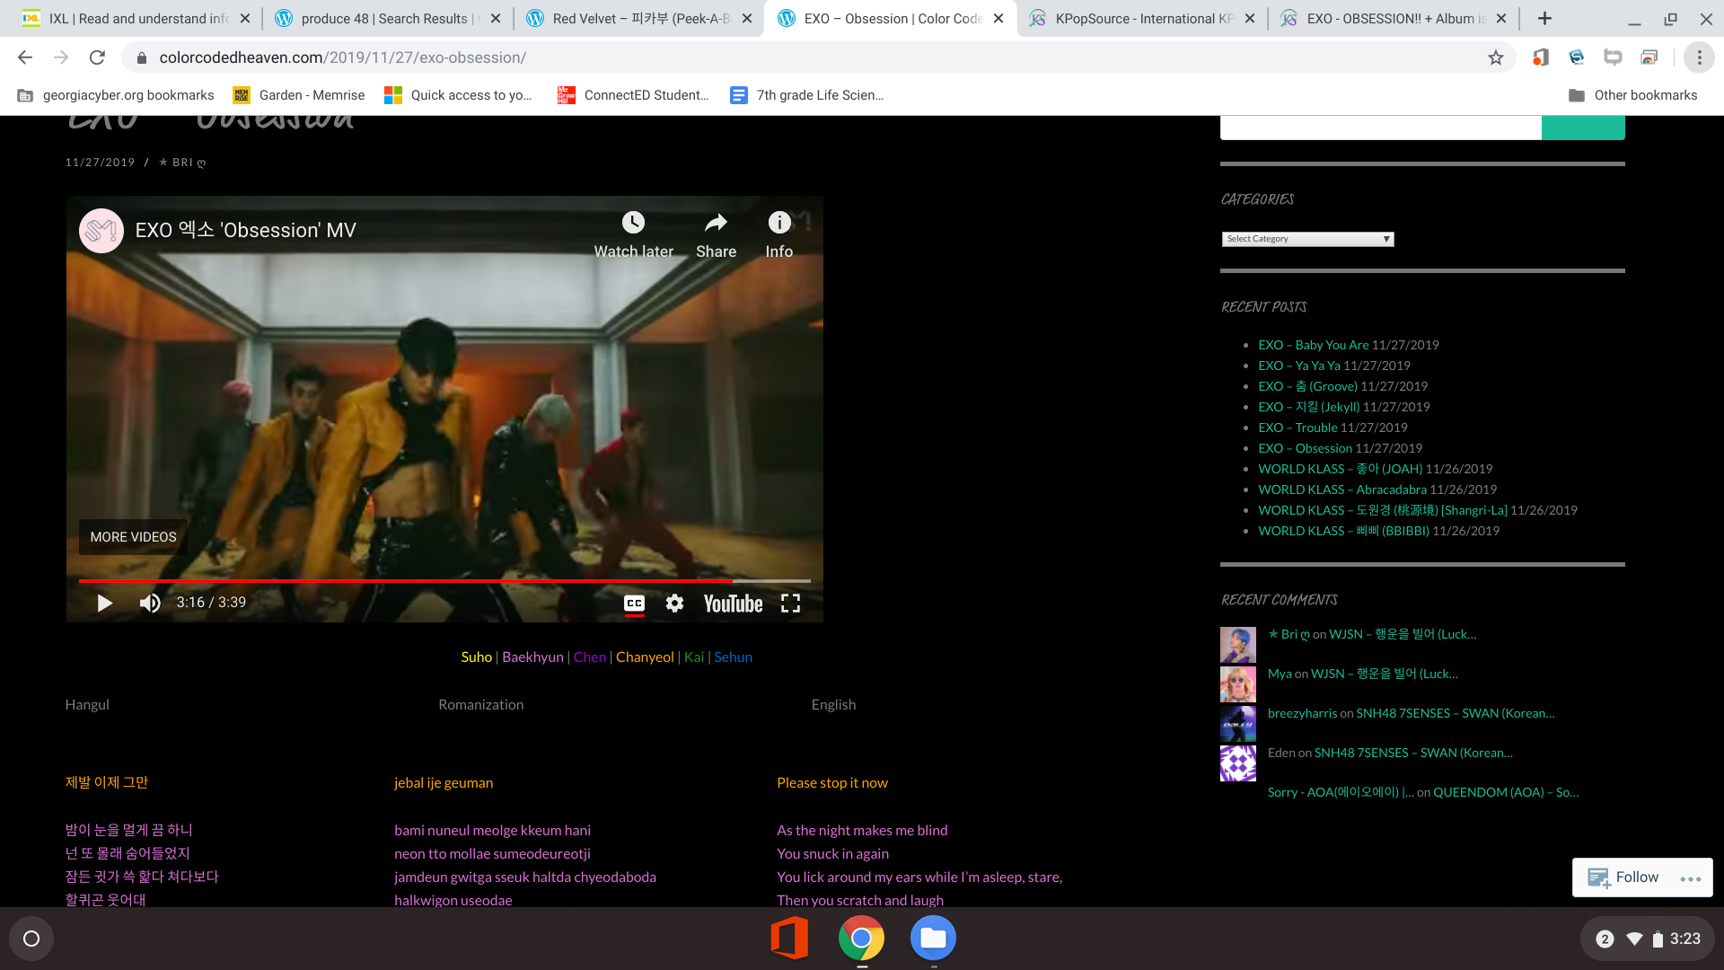Image resolution: width=1724 pixels, height=970 pixels.
Task: Open video on YouTube via logo
Action: (x=733, y=604)
